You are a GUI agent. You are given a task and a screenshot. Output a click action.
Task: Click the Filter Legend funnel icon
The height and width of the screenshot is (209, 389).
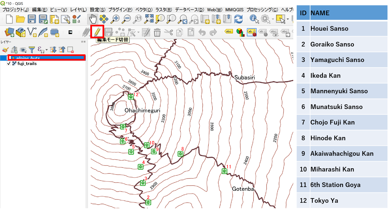tap(32, 50)
